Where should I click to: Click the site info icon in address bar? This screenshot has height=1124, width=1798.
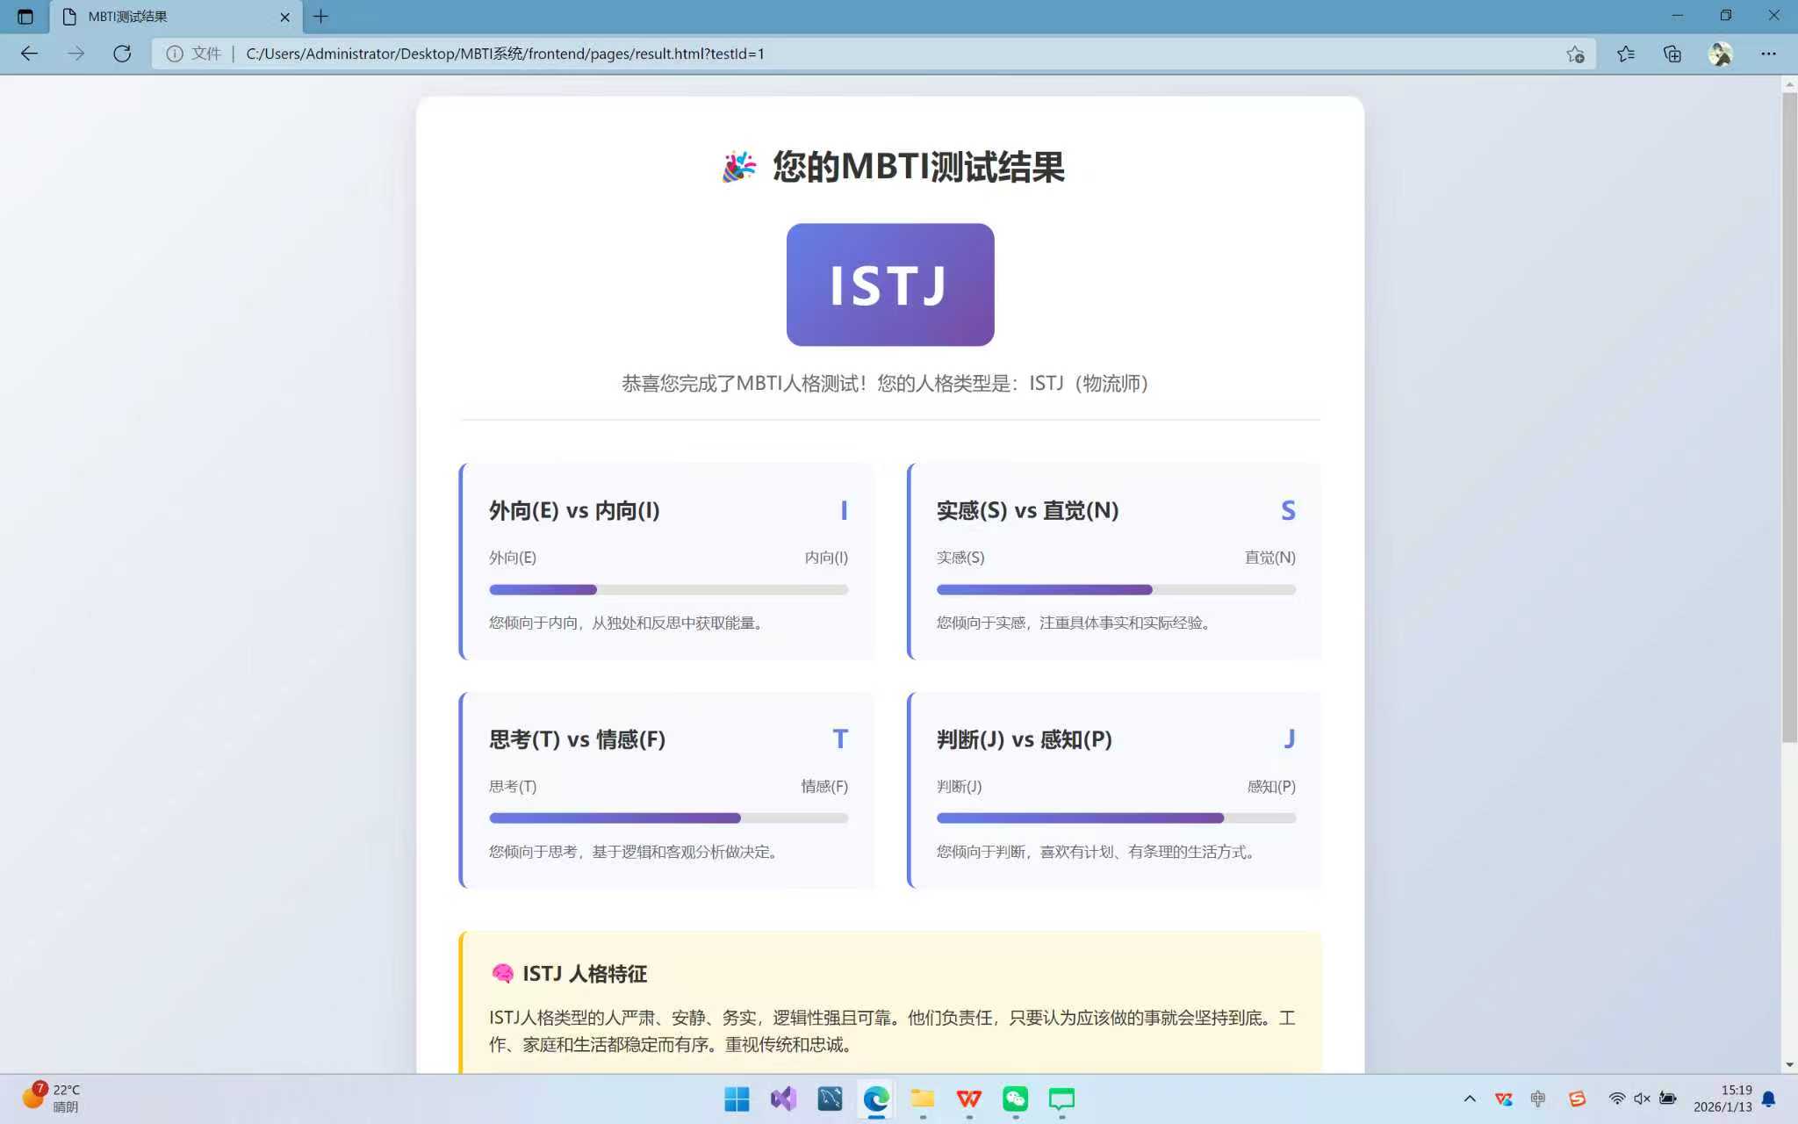[175, 54]
